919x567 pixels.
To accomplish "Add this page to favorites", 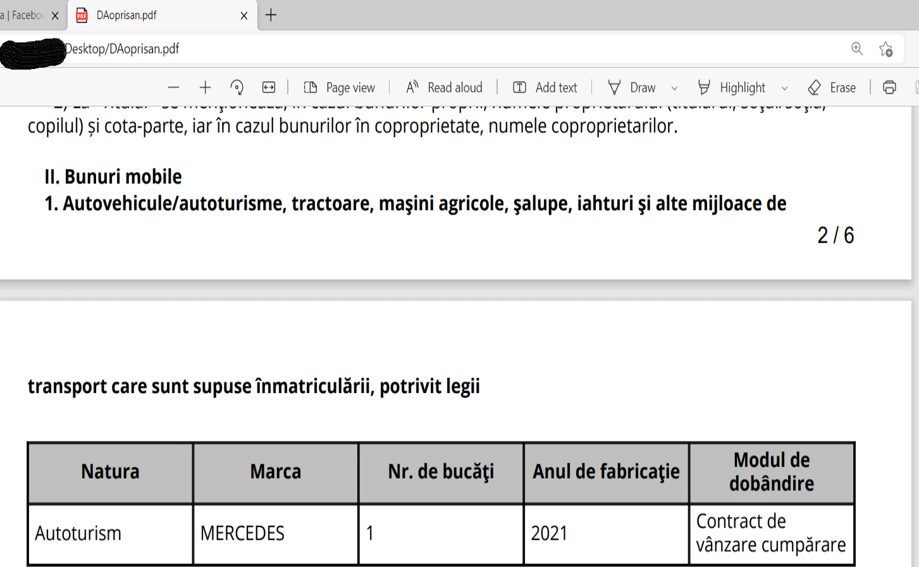I will pyautogui.click(x=886, y=49).
